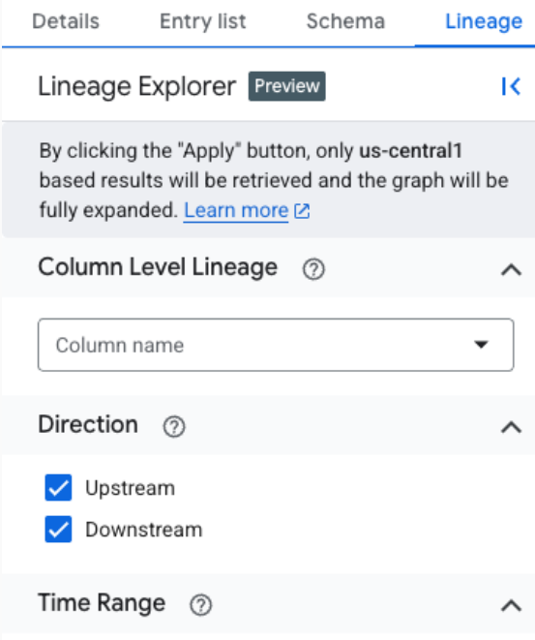This screenshot has height=640, width=535.
Task: Click the Preview badge
Action: point(287,86)
